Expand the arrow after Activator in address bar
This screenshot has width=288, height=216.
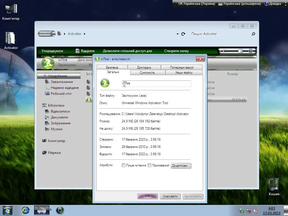(84, 34)
